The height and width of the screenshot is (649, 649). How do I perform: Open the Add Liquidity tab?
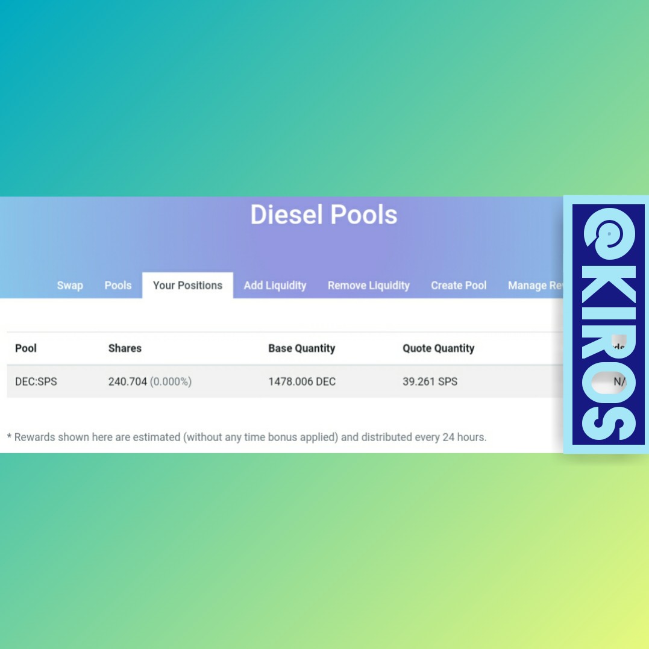pos(275,286)
